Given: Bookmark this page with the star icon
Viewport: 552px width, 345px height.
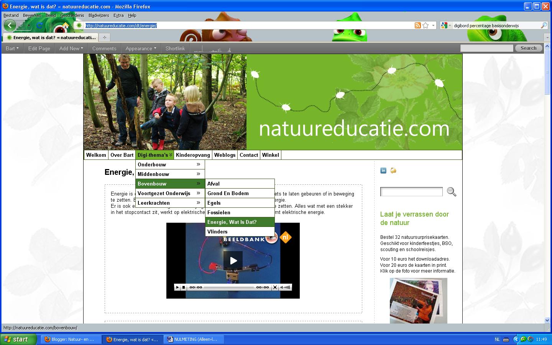Looking at the screenshot, I should [426, 25].
